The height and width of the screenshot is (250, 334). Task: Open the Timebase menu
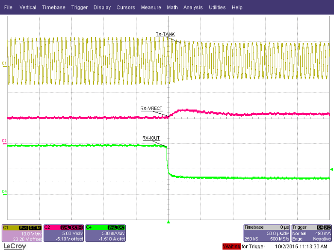tap(54, 7)
